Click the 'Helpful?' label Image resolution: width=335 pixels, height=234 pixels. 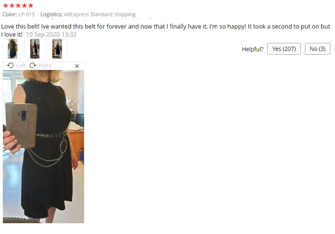[253, 49]
